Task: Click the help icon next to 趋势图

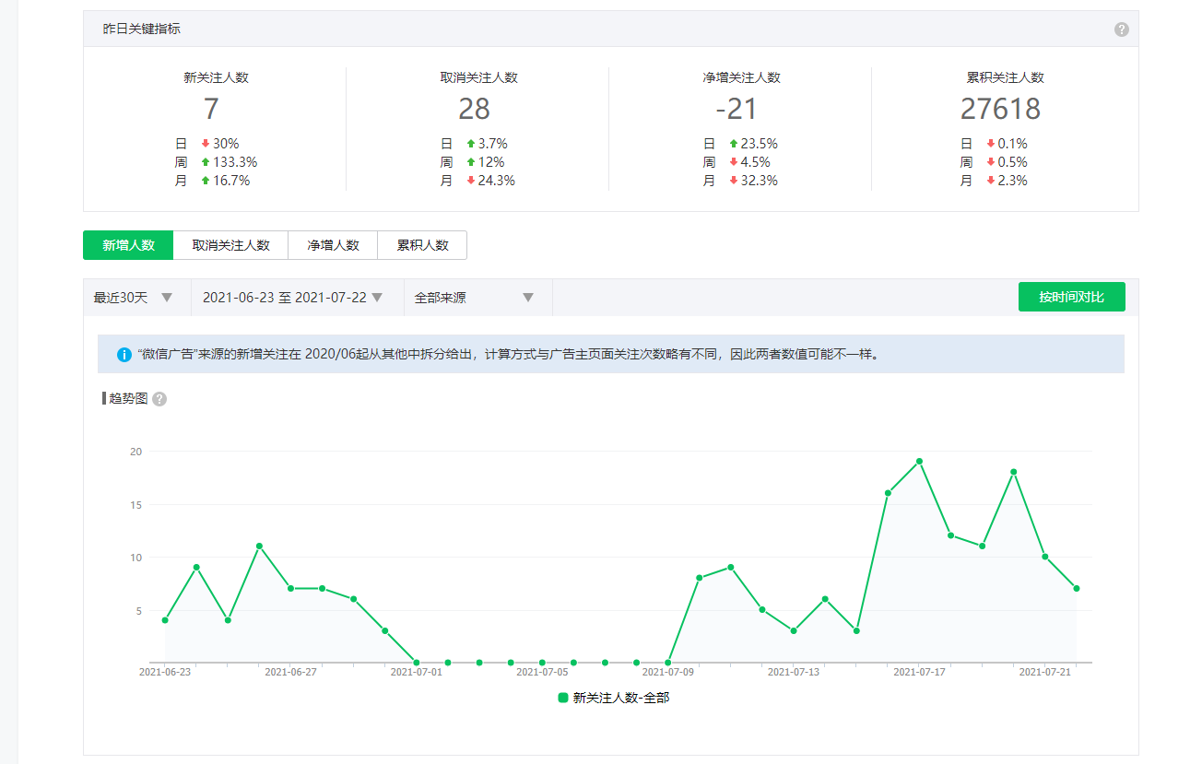Action: 159,399
